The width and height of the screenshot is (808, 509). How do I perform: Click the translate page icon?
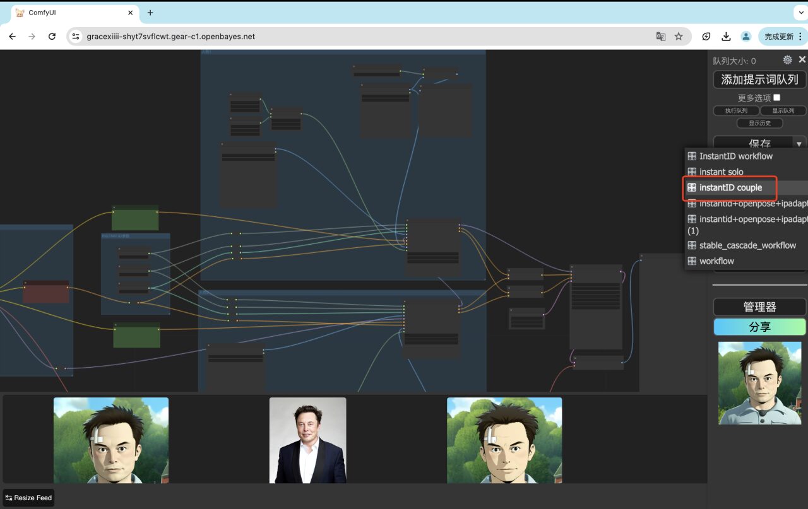pyautogui.click(x=661, y=37)
